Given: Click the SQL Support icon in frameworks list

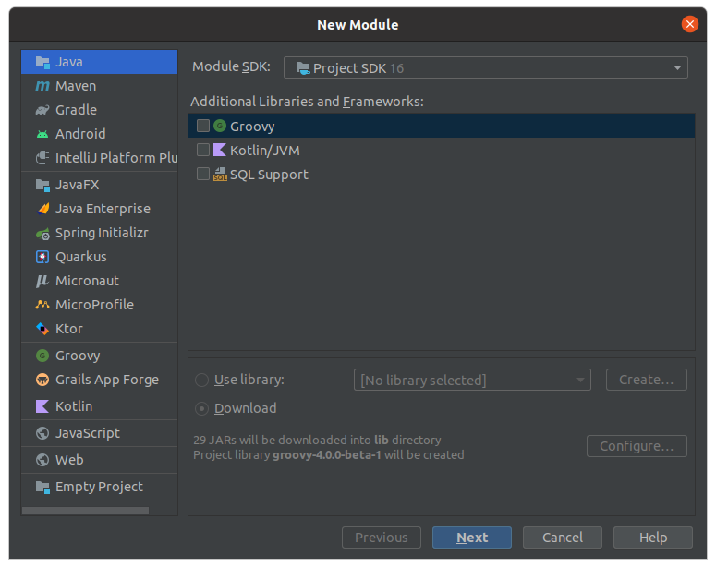Looking at the screenshot, I should [x=220, y=174].
